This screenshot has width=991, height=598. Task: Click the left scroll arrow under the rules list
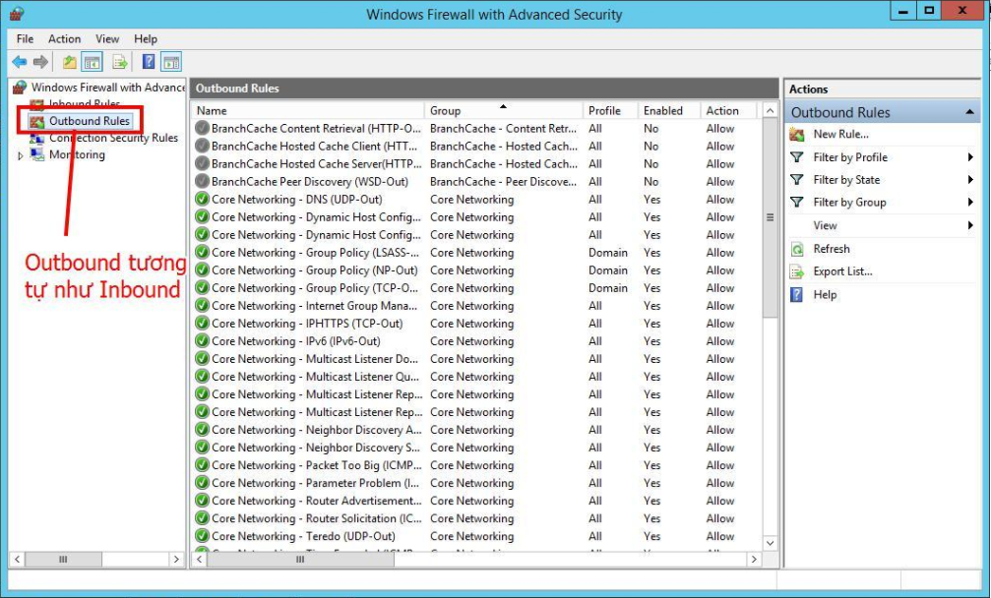[x=200, y=560]
